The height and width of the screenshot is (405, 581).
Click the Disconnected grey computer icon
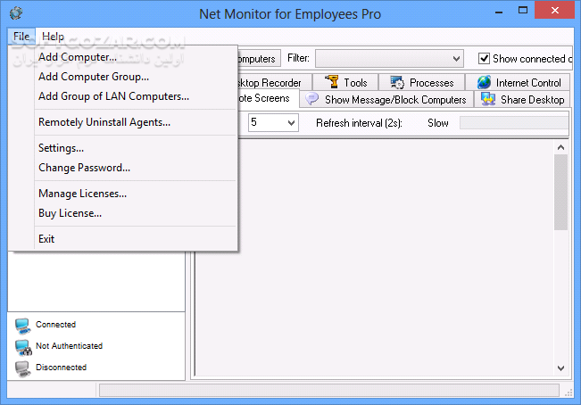23,368
